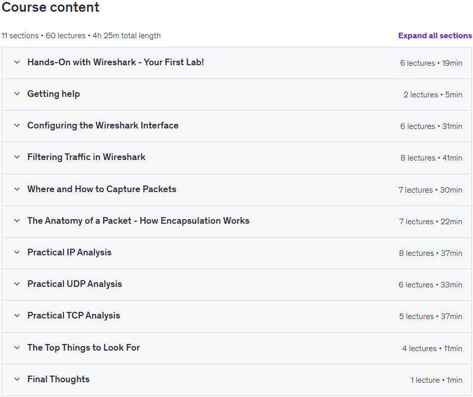
Task: Select Final Thoughts section title
Action: (x=59, y=379)
